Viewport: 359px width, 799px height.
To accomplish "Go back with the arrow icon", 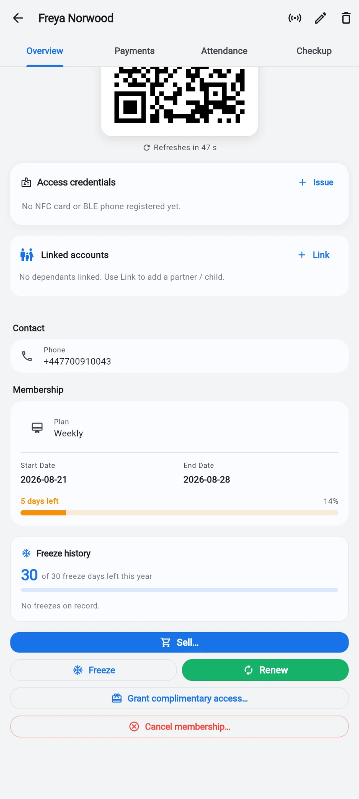I will coord(18,18).
